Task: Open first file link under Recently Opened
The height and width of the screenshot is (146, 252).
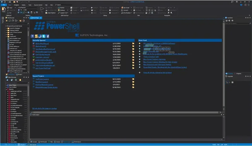Action: click(42, 44)
